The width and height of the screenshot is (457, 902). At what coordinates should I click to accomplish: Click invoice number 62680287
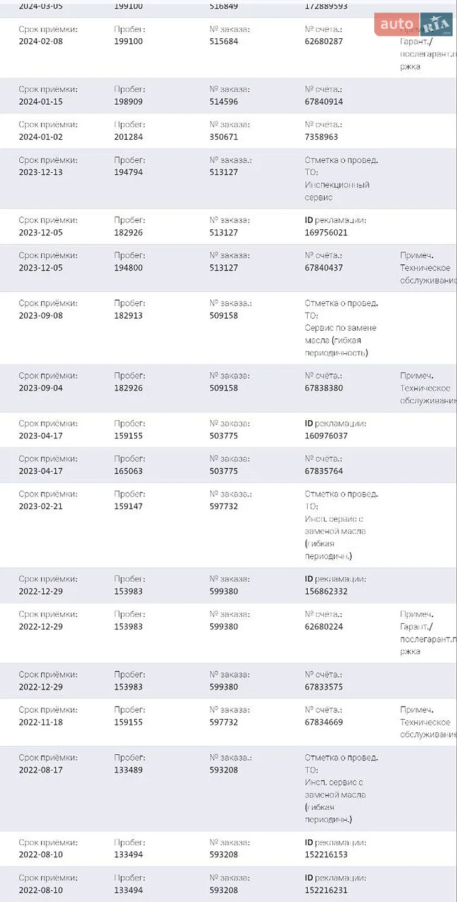(x=323, y=41)
